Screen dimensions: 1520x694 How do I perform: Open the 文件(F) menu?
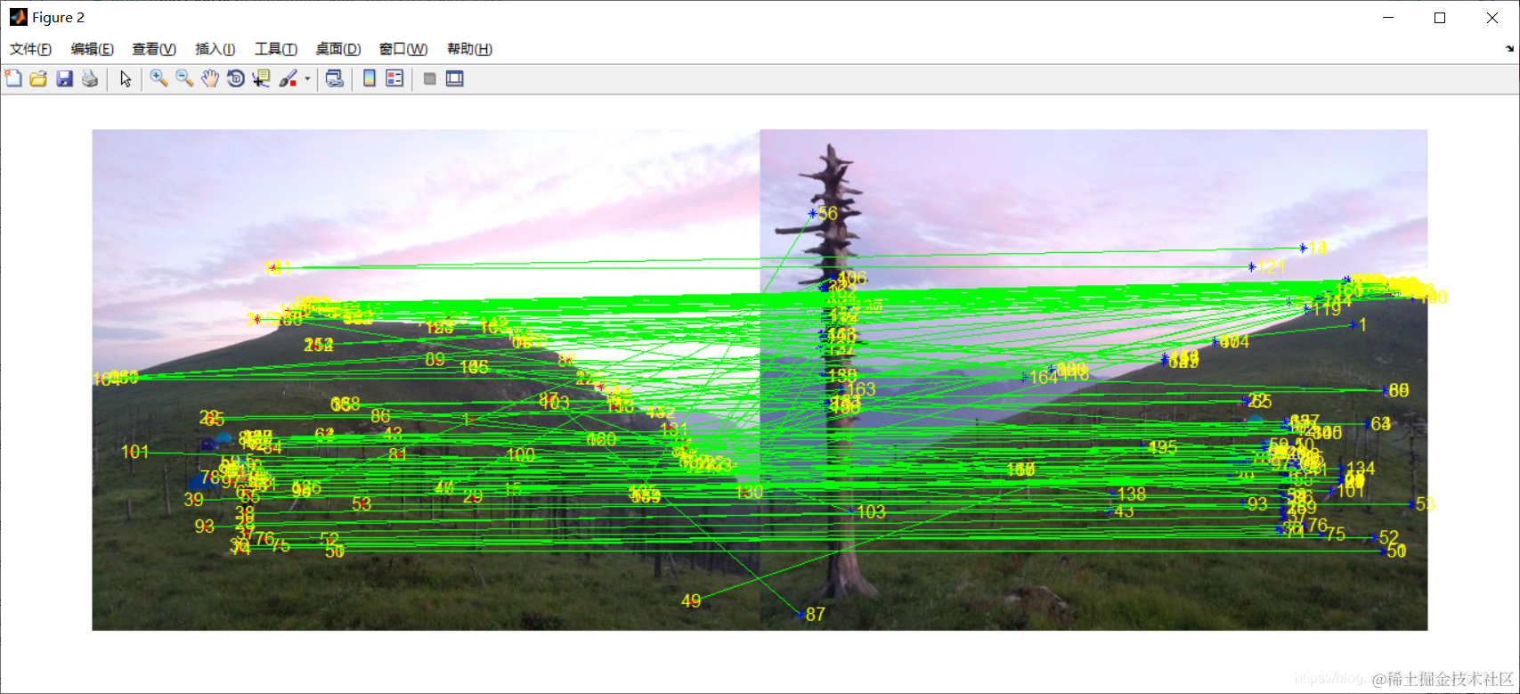pos(30,49)
